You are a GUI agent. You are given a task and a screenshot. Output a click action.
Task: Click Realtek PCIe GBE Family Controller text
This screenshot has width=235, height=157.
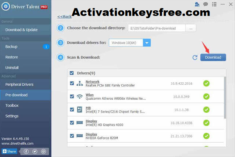pos(110,85)
